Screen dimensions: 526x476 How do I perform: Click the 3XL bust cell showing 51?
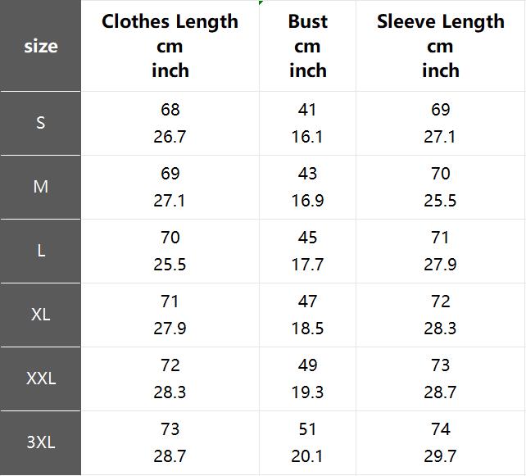(x=307, y=429)
